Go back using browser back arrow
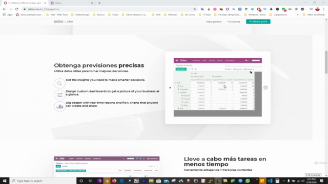Viewport: 328px width, 184px height. 4,9
